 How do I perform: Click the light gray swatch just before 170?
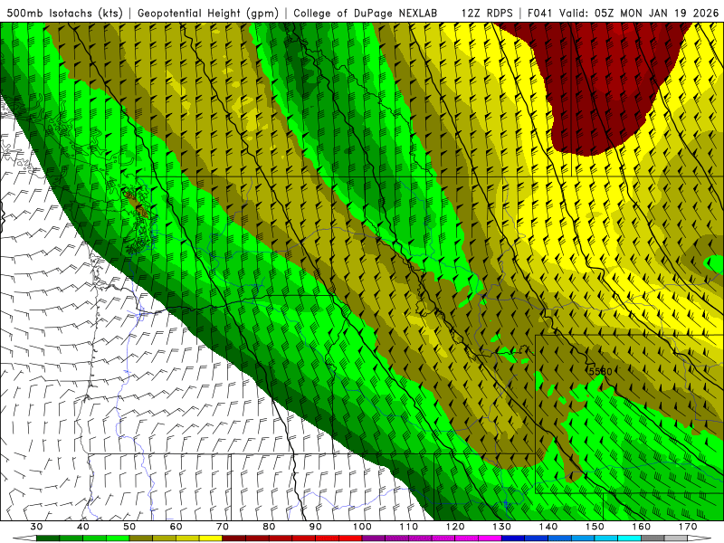(x=676, y=538)
